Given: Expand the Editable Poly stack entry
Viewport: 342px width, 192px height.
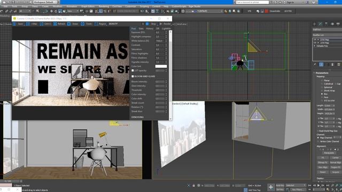Looking at the screenshot, I should click(x=315, y=46).
